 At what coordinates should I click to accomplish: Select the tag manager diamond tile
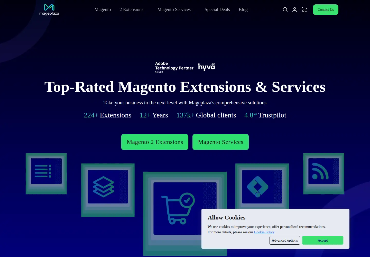[262, 186]
